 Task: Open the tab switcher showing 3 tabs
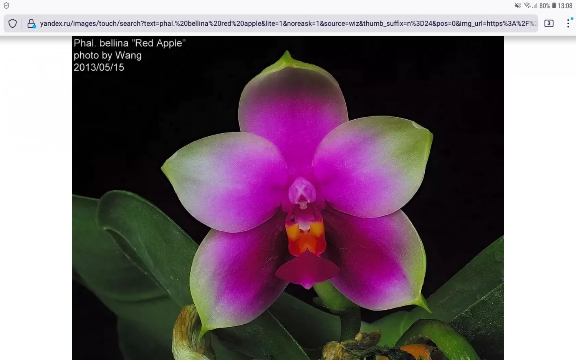pyautogui.click(x=549, y=23)
